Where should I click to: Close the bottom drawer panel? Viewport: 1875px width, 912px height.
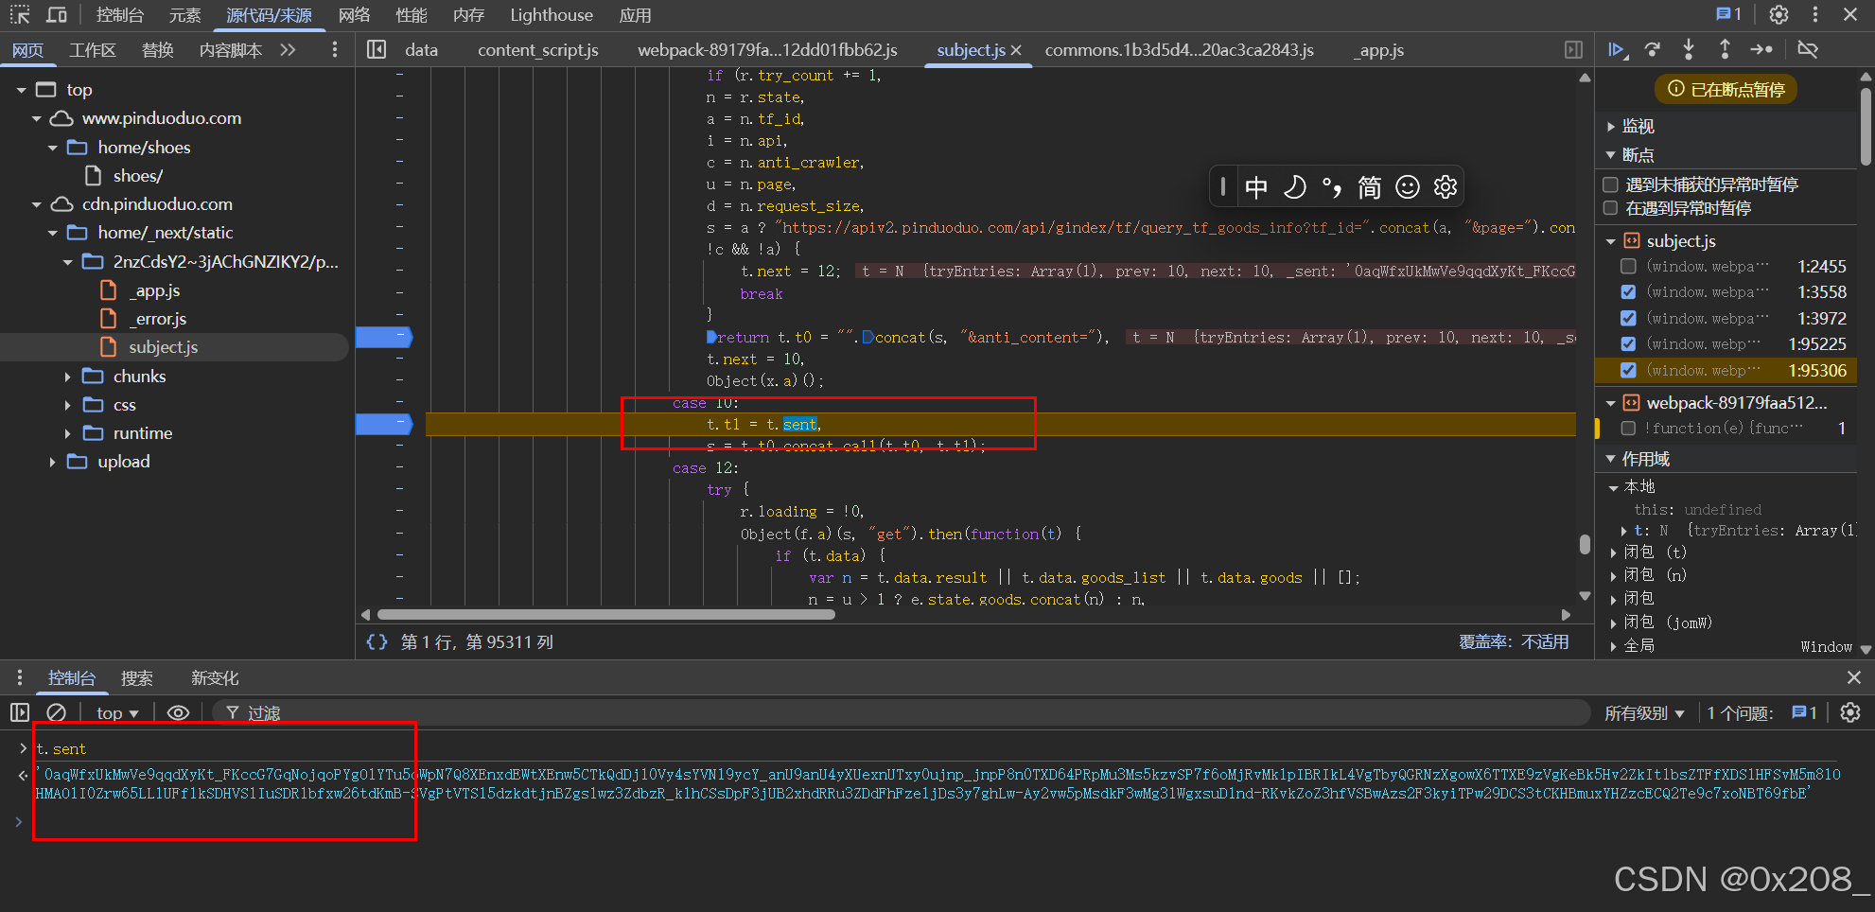pyautogui.click(x=1854, y=677)
